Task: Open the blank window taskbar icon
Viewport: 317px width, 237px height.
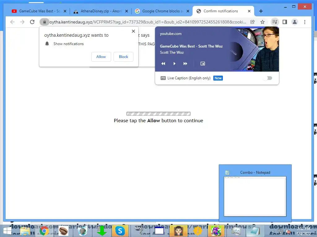Action: [x=159, y=231]
